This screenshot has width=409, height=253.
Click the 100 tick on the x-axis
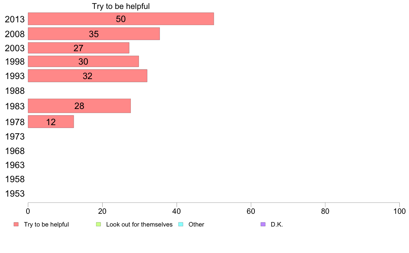tap(399, 211)
